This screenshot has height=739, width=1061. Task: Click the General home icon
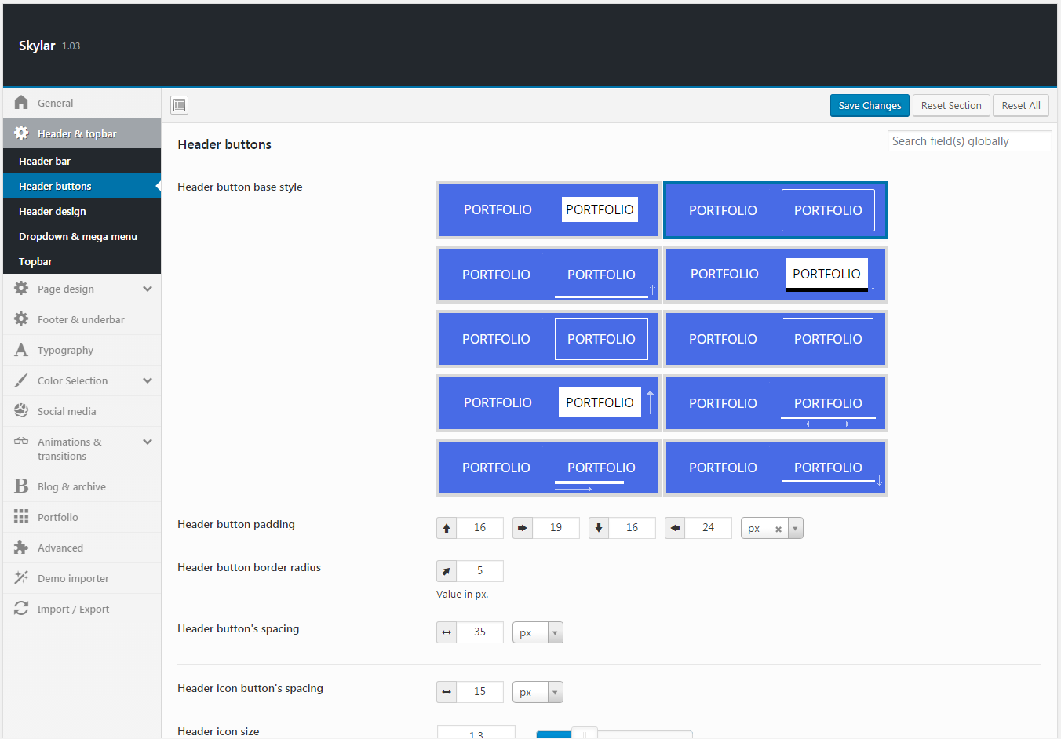click(21, 103)
